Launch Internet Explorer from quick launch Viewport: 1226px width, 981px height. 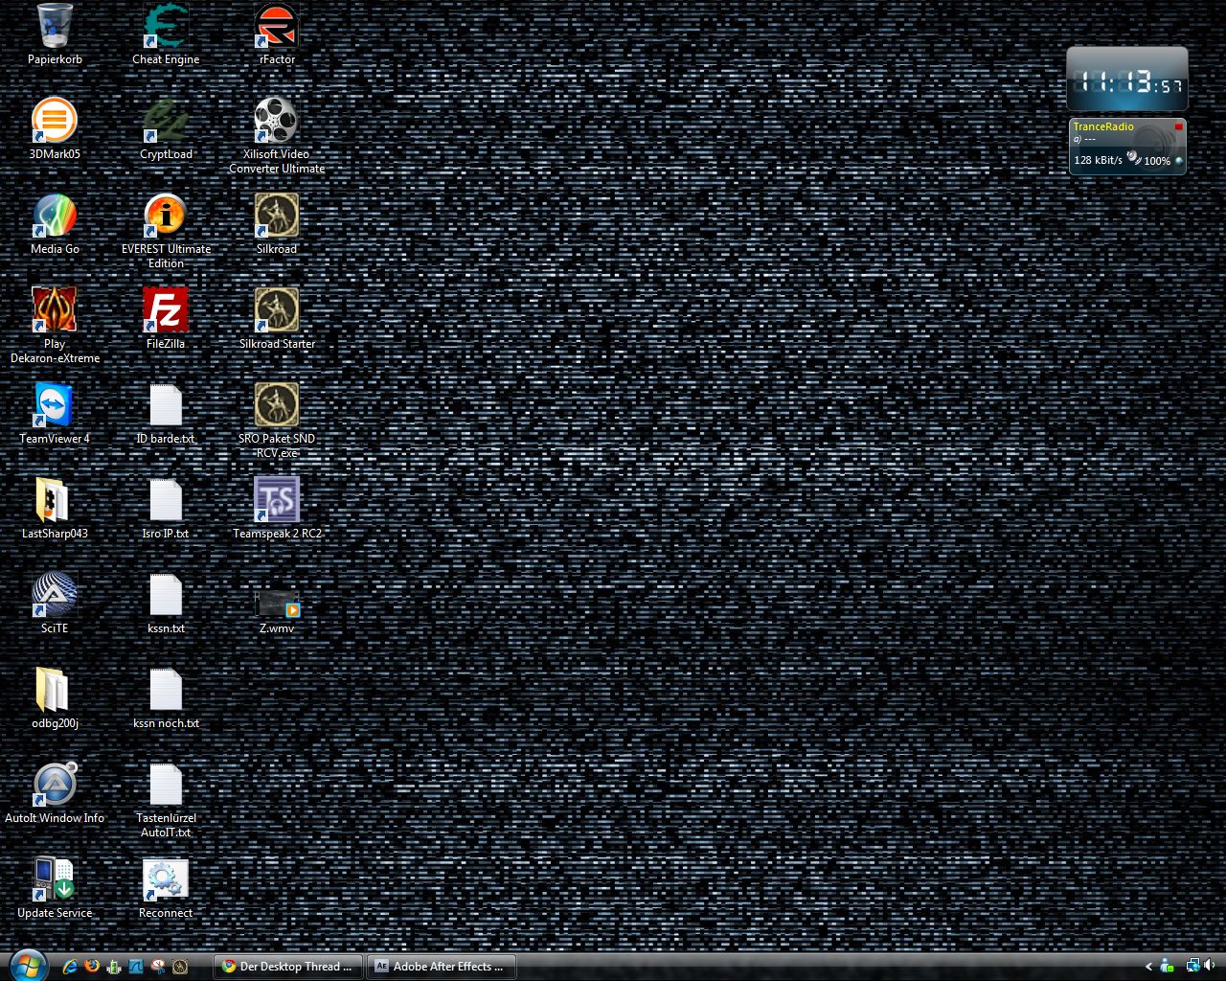coord(70,967)
